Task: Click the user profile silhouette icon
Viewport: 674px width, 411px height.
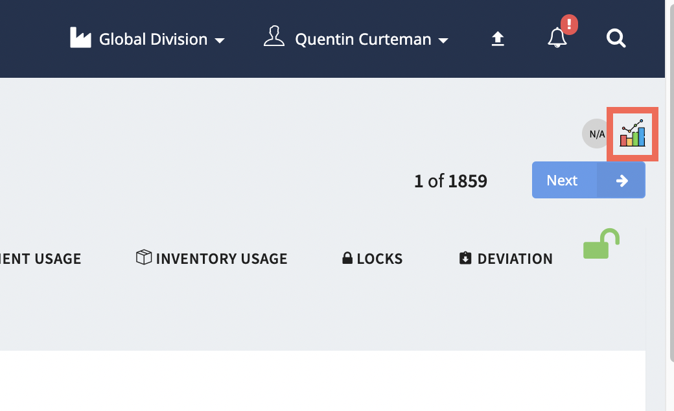Action: [x=274, y=37]
